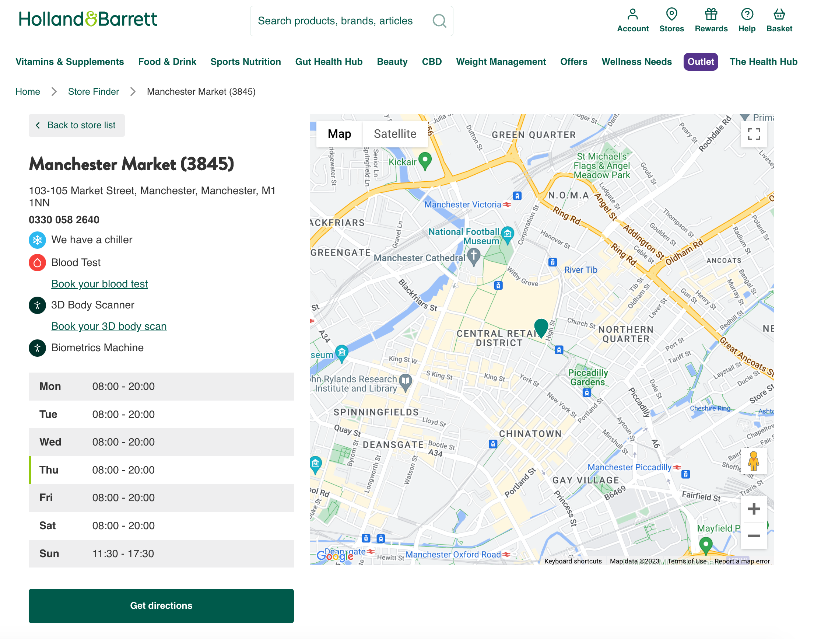Go to Home breadcrumb link

[28, 92]
